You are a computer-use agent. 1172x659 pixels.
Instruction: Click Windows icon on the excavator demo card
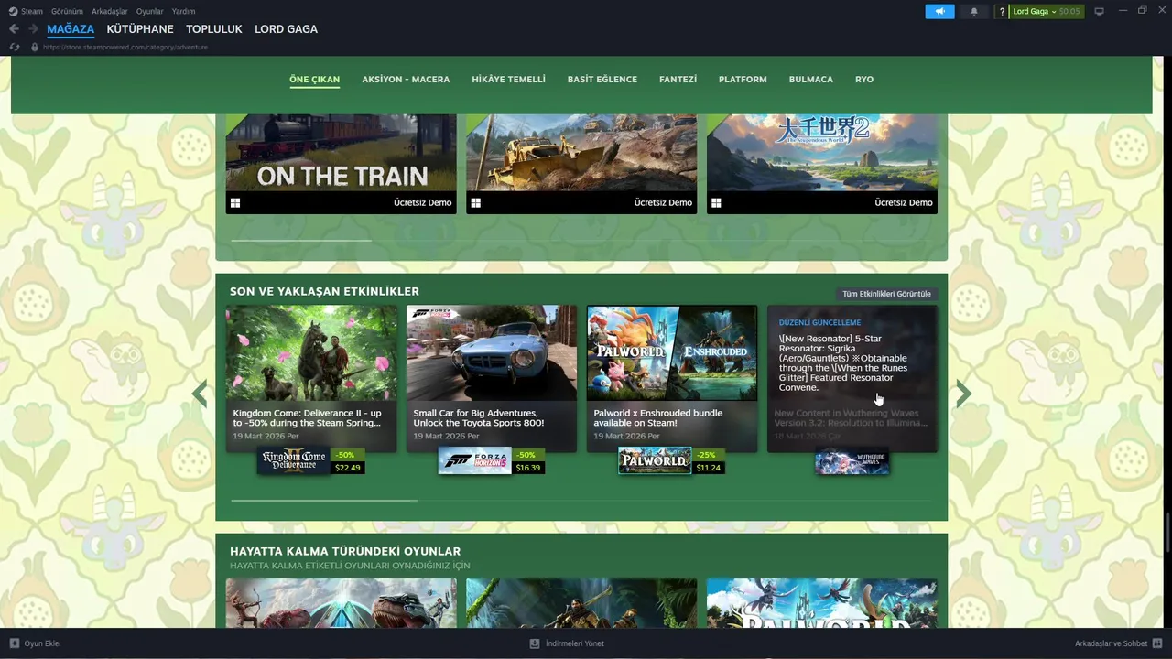pos(475,203)
